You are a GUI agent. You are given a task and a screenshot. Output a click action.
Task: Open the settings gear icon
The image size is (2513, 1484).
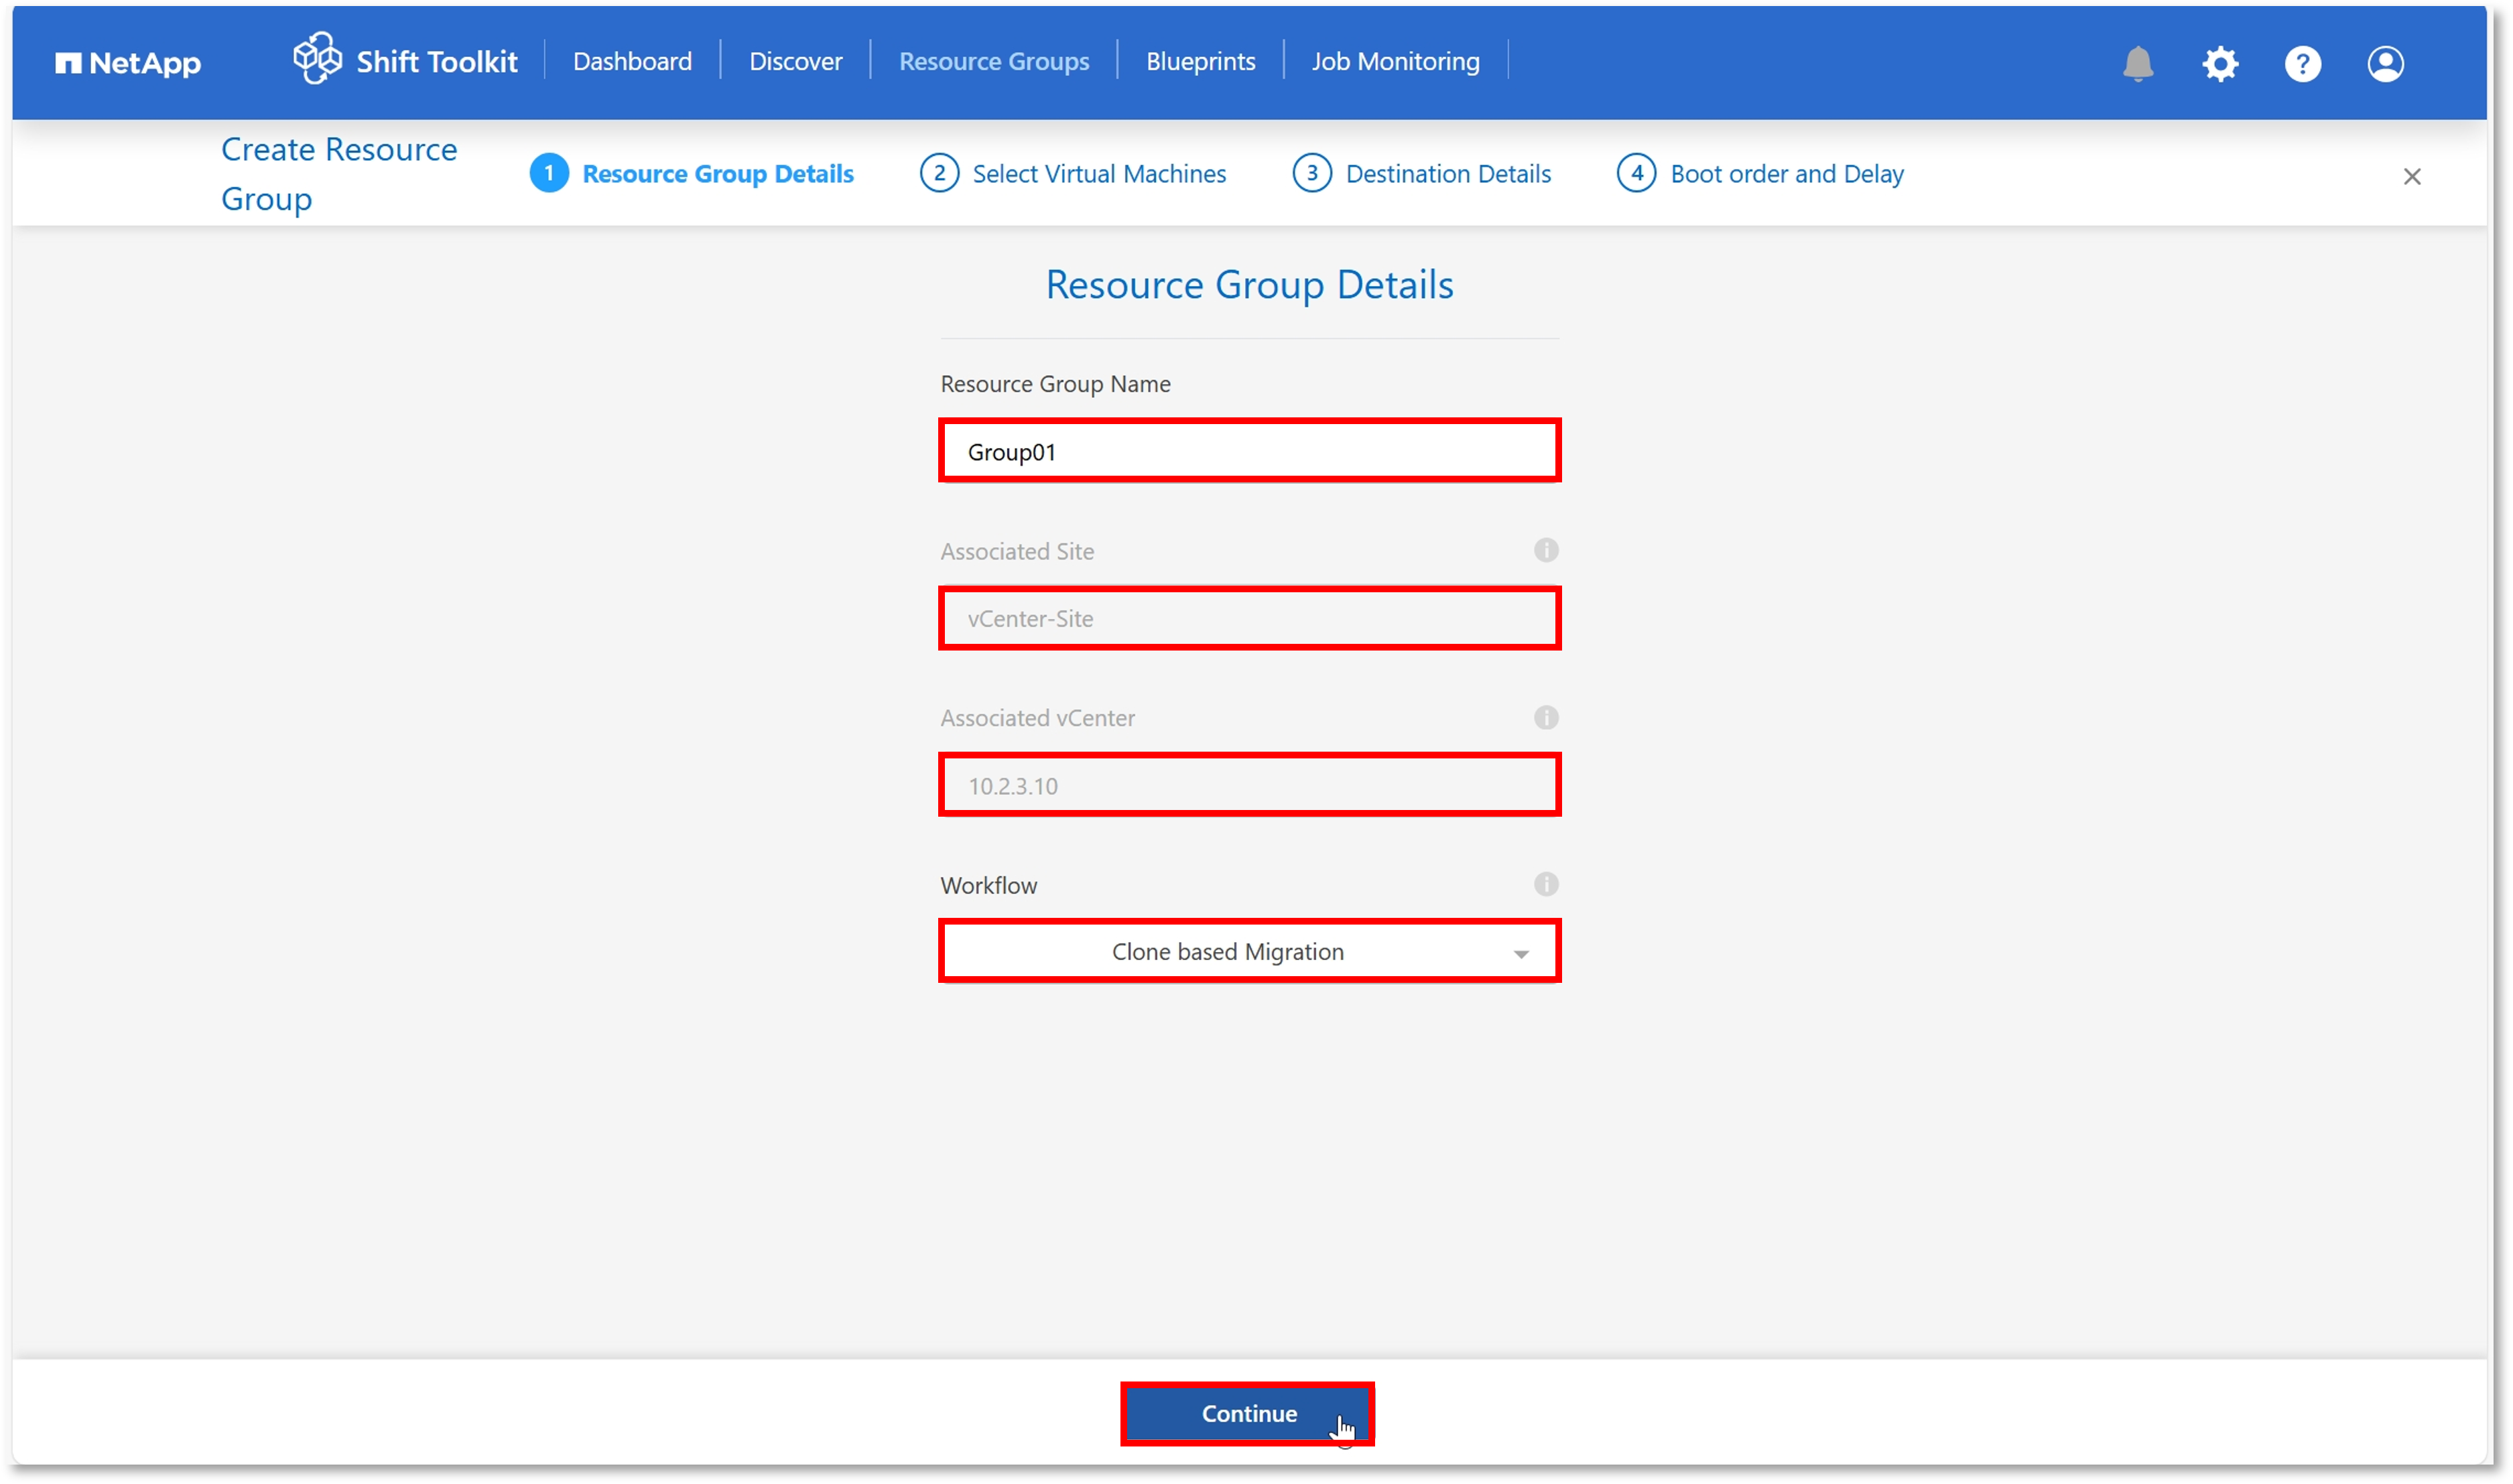coord(2220,63)
